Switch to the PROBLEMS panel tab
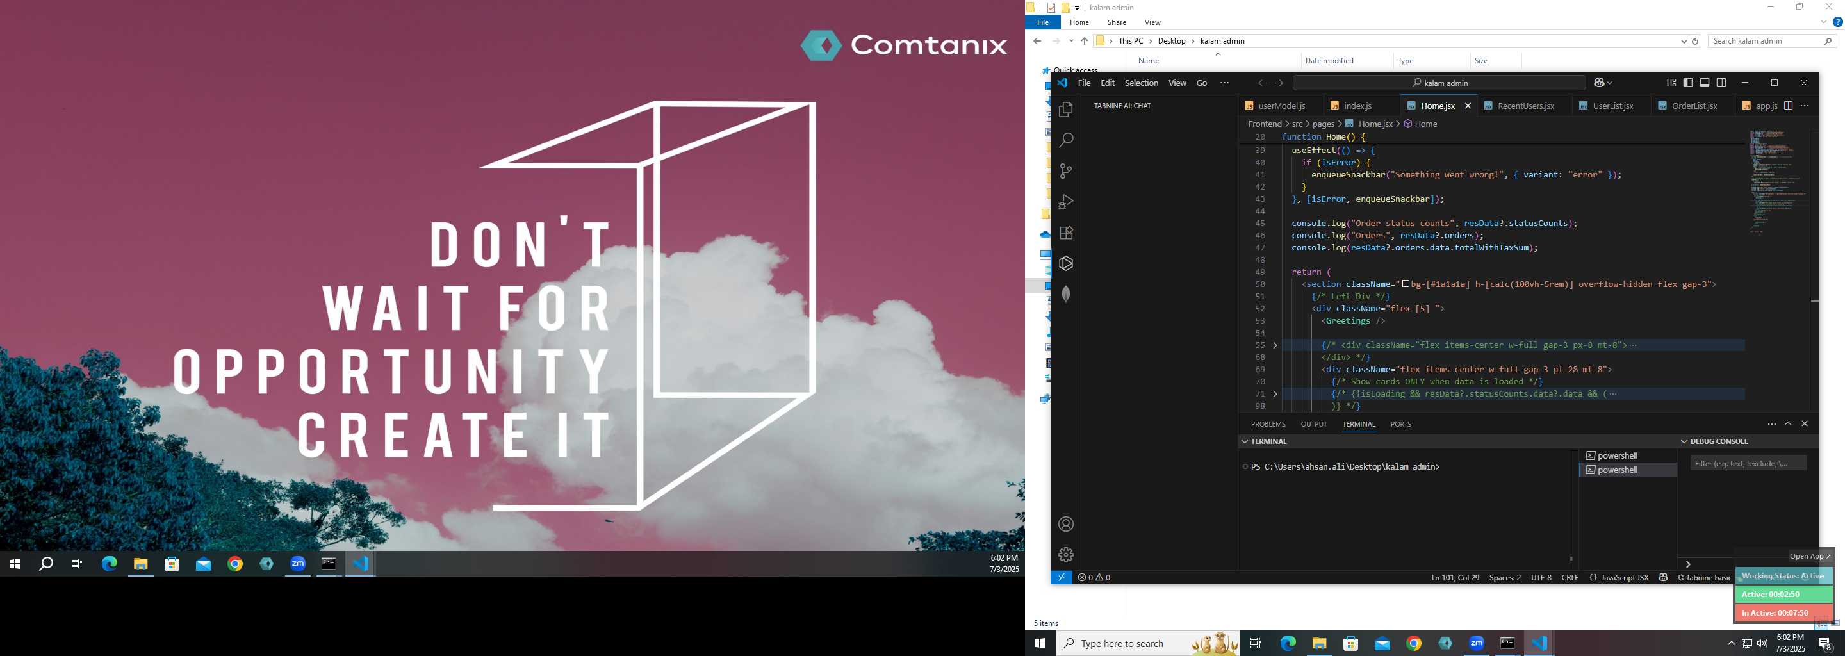The image size is (1845, 656). point(1268,424)
